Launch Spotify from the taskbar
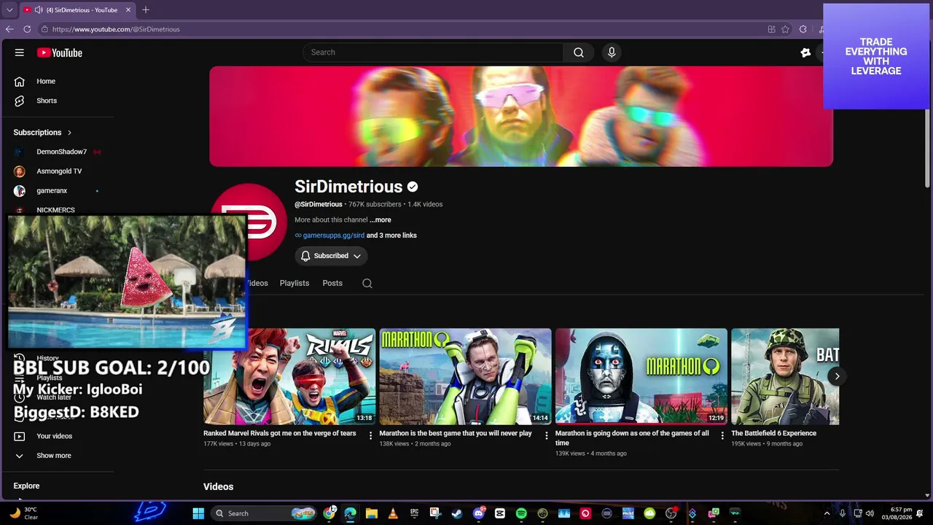 521,513
